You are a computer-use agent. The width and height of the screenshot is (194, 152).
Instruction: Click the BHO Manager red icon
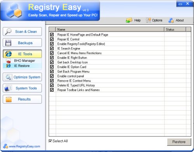pos(8,61)
